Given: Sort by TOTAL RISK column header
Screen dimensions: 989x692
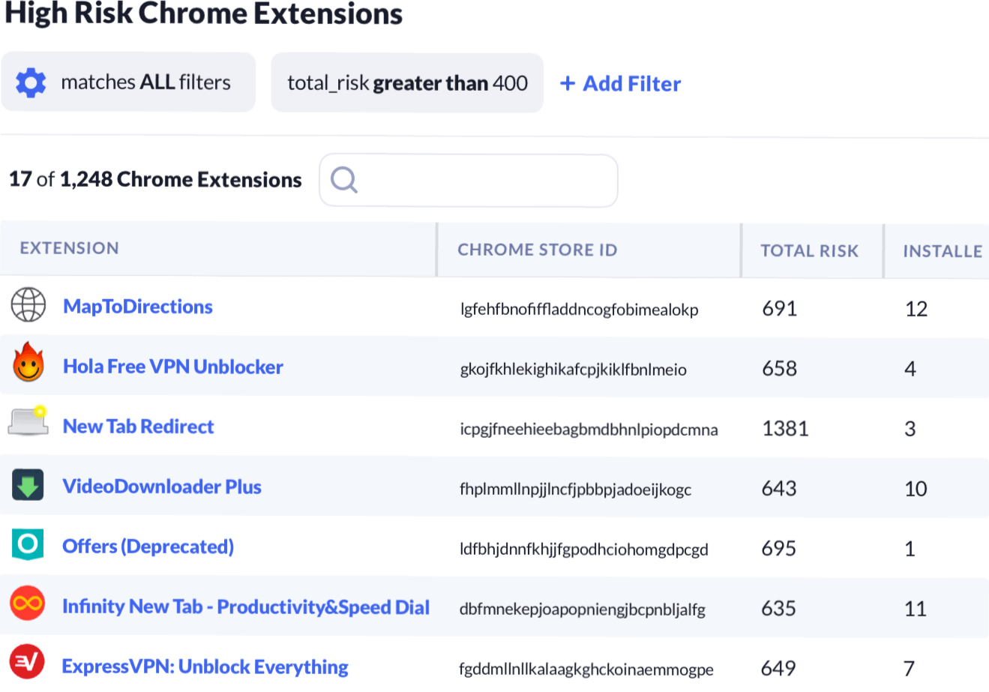Looking at the screenshot, I should coord(809,251).
